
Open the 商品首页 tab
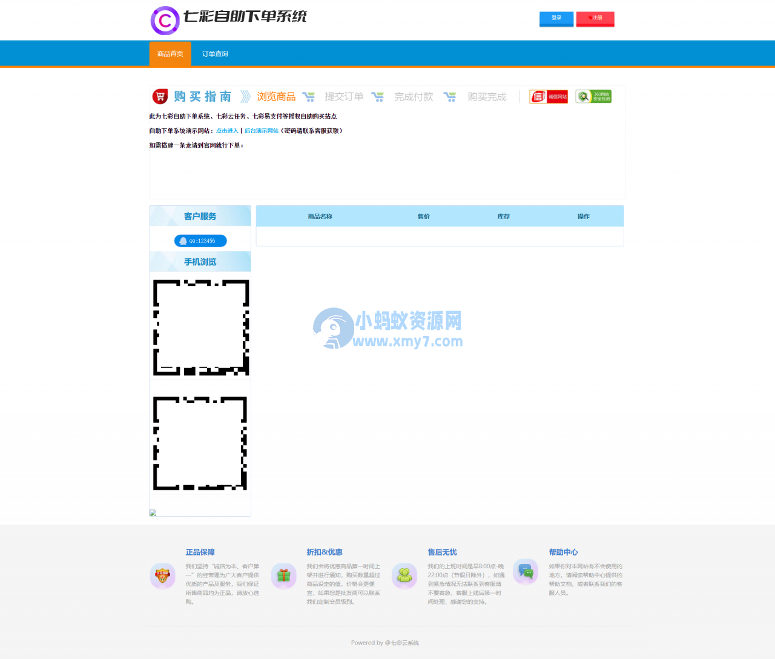pos(170,54)
